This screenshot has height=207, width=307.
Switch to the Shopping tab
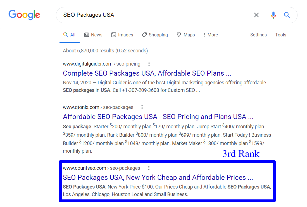coord(155,35)
